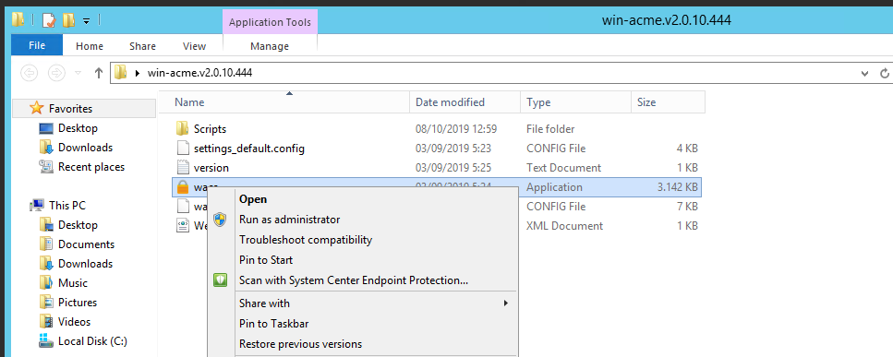Click win-acme.v2.0.10.444 breadcrumb in address bar
893x357 pixels.
point(199,73)
